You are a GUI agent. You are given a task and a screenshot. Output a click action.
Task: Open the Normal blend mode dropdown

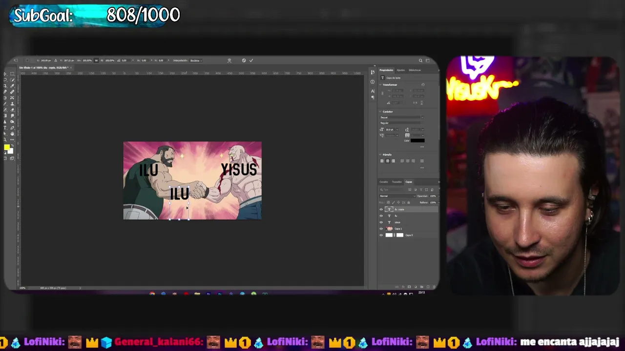pos(397,196)
